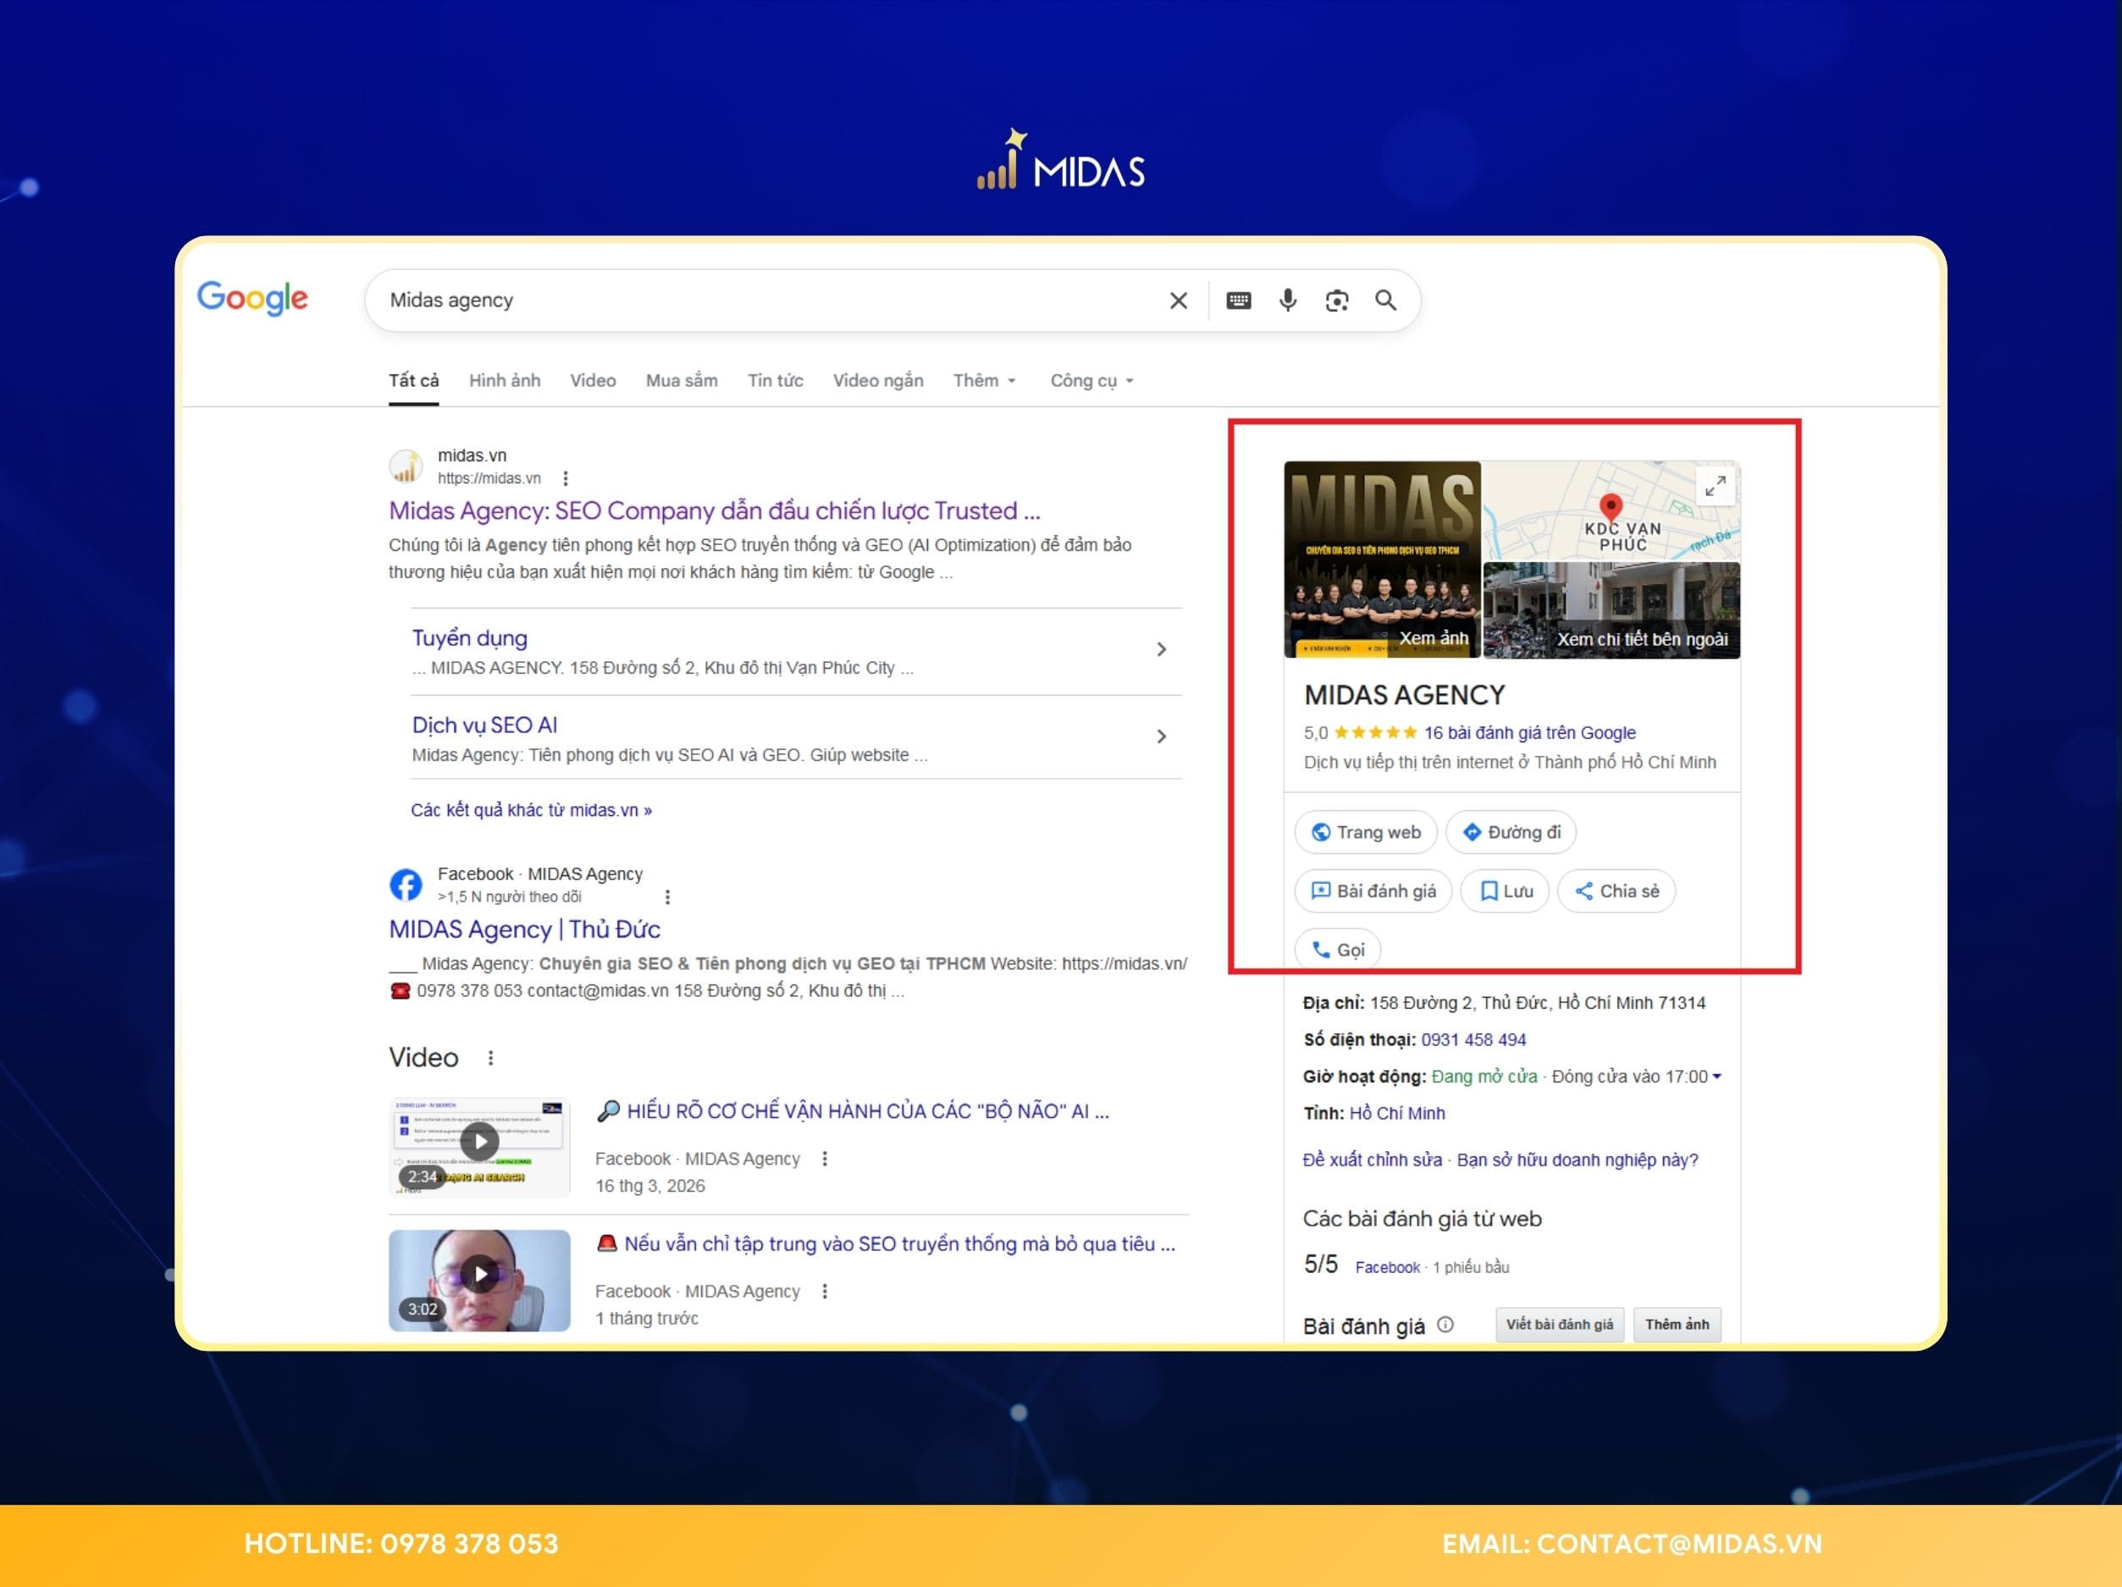Open options for the 16 thg 3, 2026 video

825,1159
